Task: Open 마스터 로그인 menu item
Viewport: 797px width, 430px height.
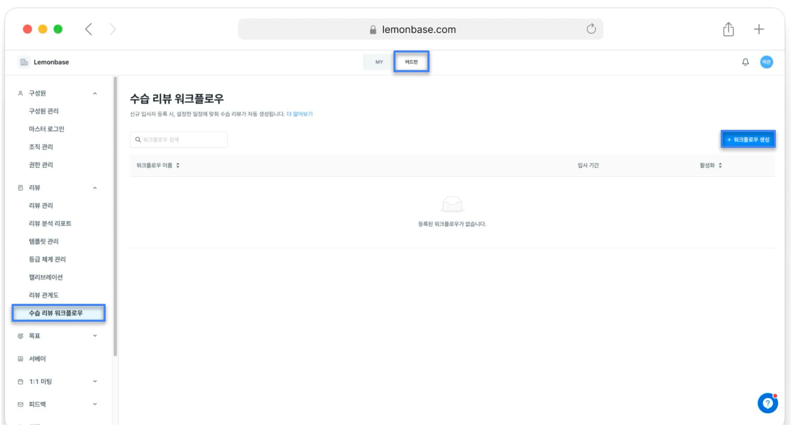Action: (x=47, y=129)
